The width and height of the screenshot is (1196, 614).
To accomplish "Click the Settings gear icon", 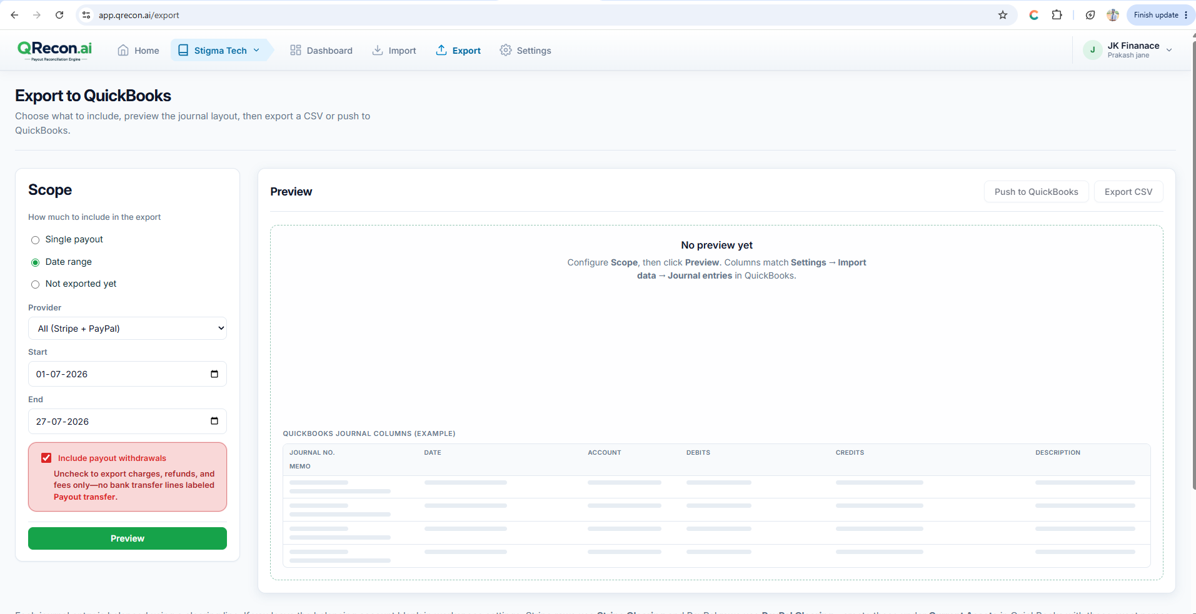I will point(506,50).
